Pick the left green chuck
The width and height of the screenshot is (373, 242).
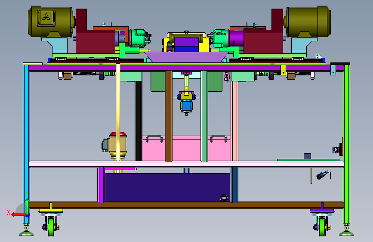[138, 38]
